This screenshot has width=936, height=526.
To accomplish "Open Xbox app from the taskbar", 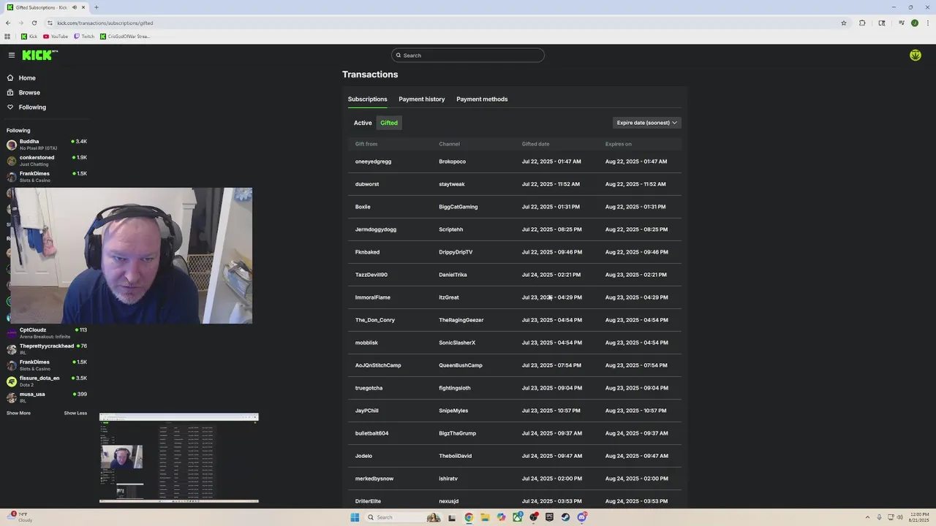I will (517, 517).
